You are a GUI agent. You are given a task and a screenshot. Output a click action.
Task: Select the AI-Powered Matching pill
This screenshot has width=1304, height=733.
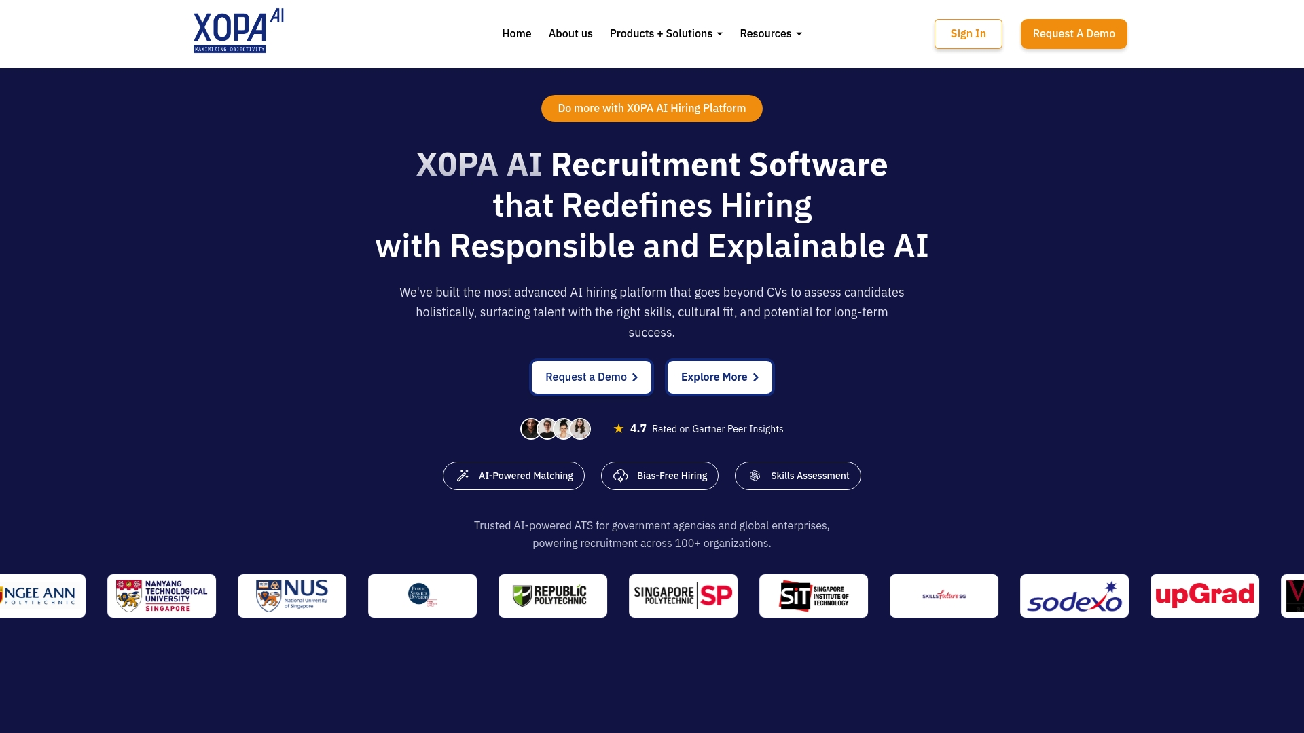pos(513,476)
